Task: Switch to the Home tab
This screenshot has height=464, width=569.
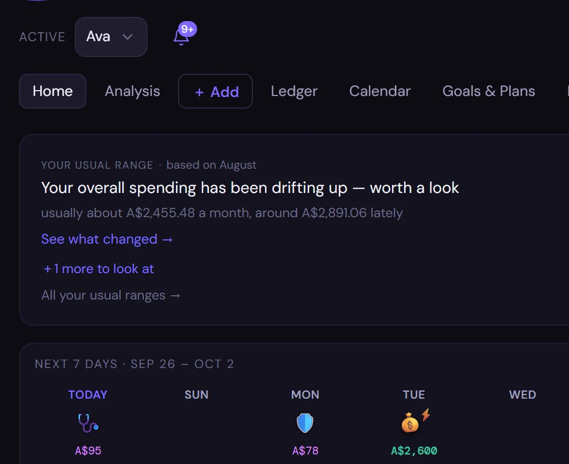Action: pos(53,91)
